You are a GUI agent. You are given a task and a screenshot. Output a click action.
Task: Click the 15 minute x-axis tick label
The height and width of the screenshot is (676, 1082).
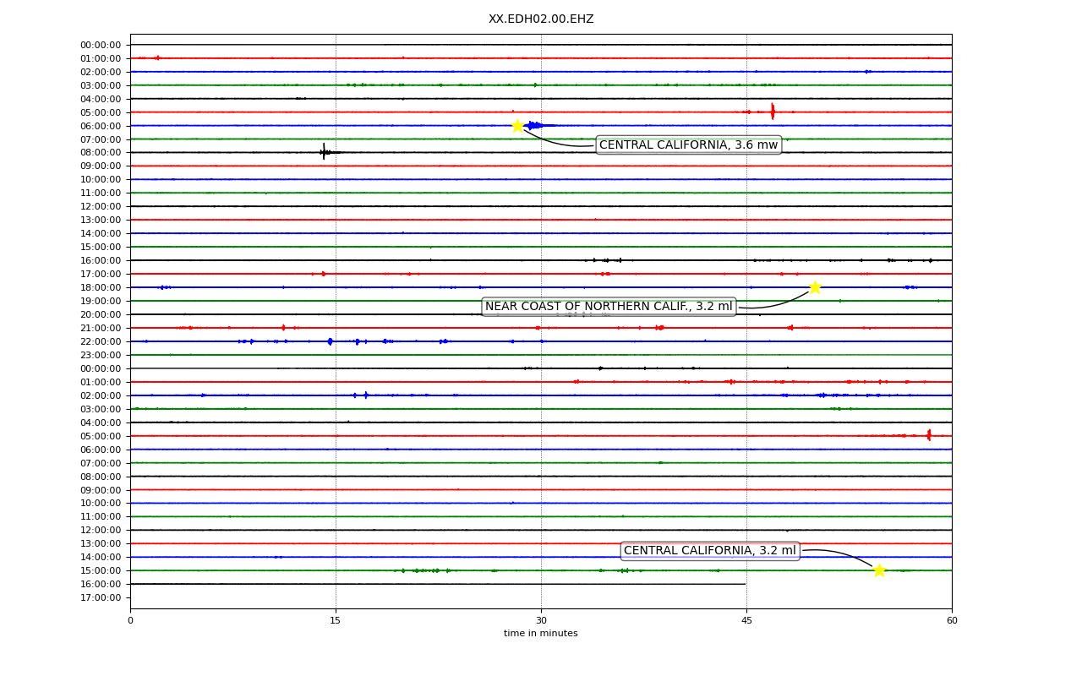click(336, 621)
